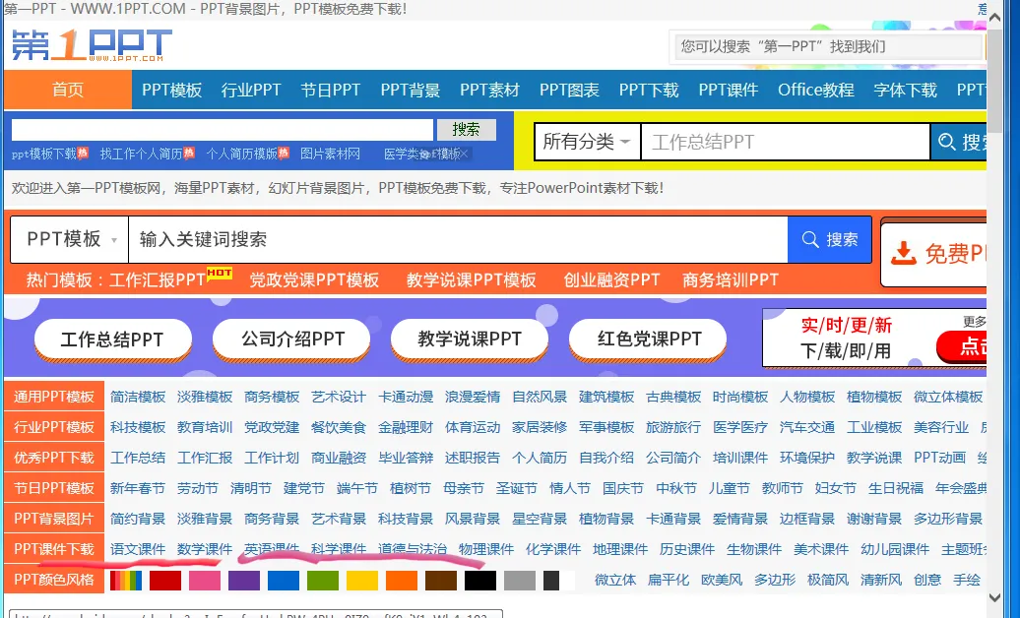Pick the orange color swatch

[x=402, y=581]
